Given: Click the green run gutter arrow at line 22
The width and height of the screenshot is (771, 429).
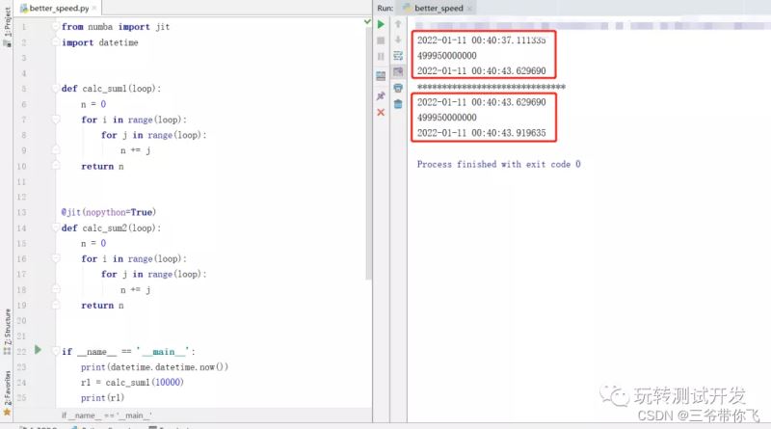Looking at the screenshot, I should [38, 350].
